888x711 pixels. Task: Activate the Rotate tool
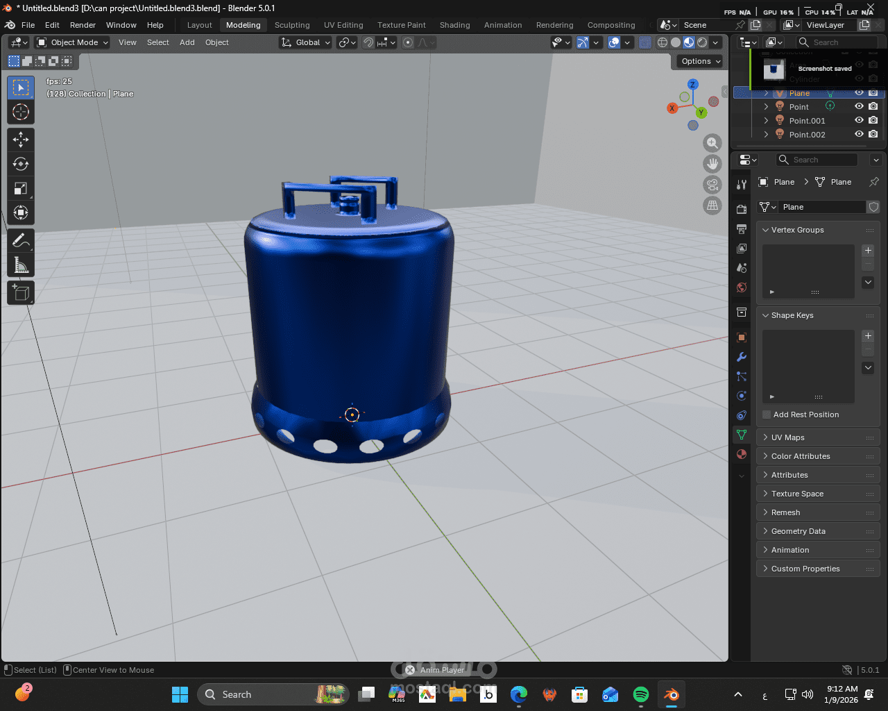pos(21,164)
